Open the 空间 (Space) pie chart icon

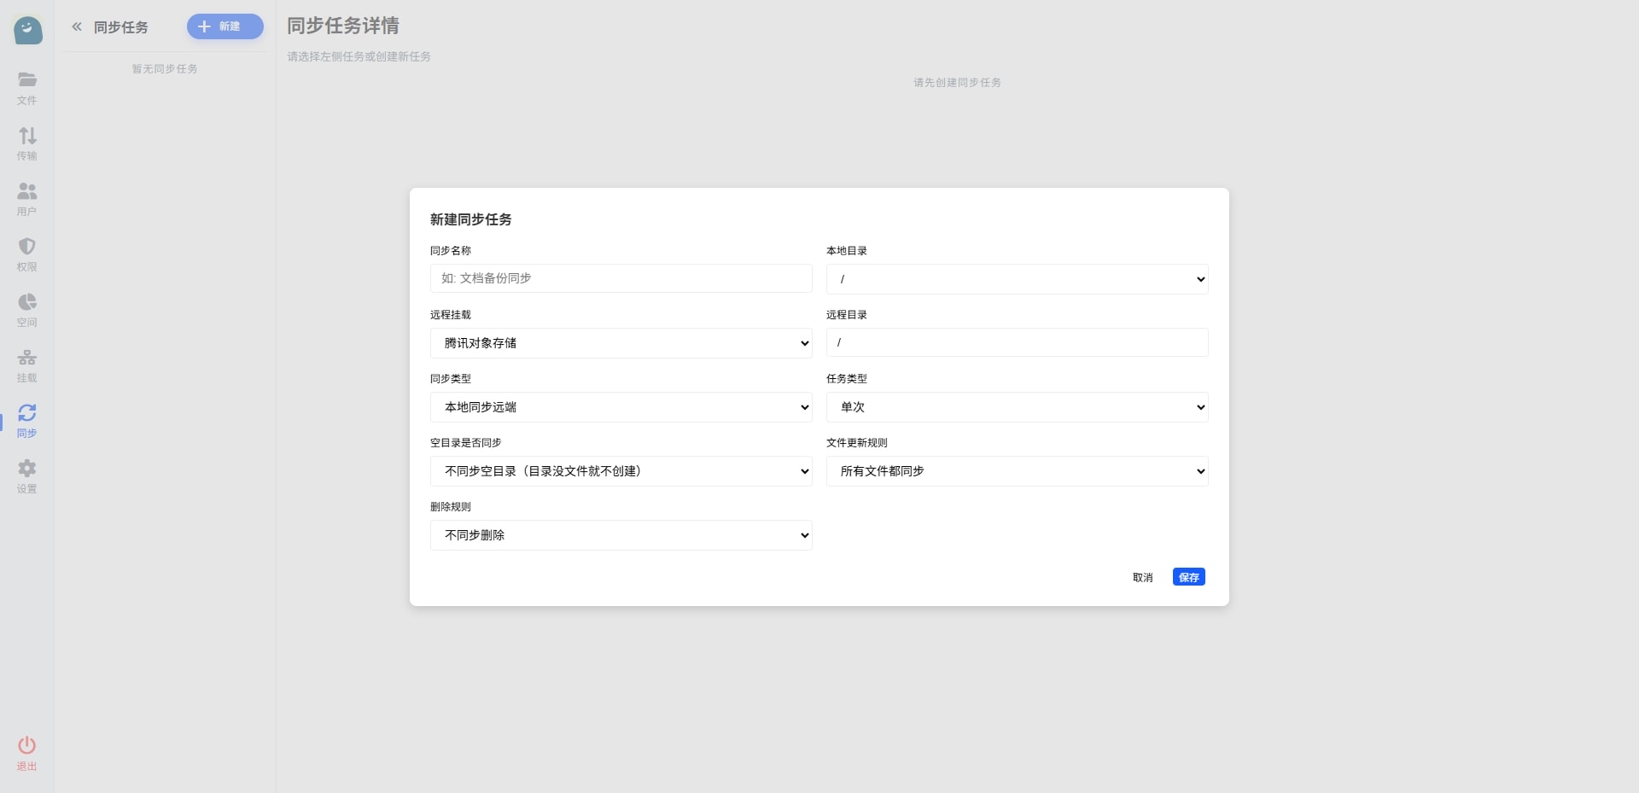click(x=27, y=302)
